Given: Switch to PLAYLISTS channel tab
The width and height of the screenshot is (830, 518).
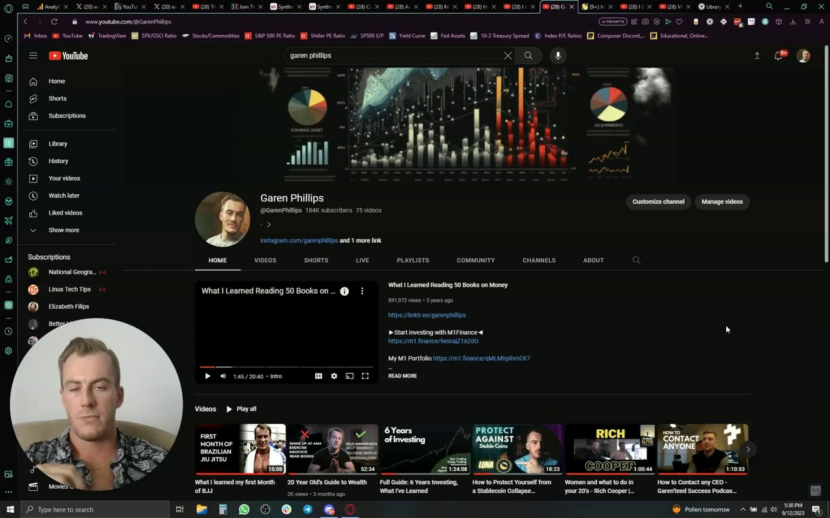Looking at the screenshot, I should [x=413, y=260].
